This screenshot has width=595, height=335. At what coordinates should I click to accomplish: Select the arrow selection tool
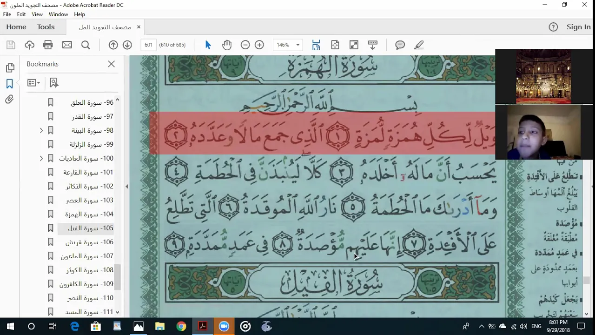coord(208,45)
